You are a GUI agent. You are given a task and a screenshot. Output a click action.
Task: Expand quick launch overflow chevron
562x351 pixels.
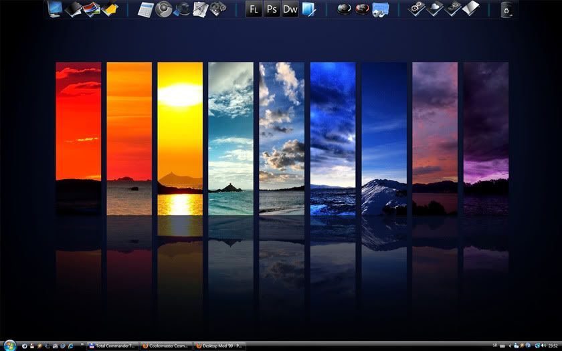coord(82,344)
